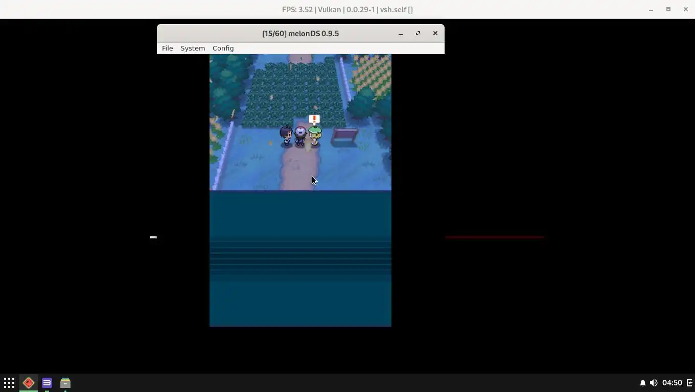
Task: Tap the blank DS bottom touch screen
Action: point(300,258)
